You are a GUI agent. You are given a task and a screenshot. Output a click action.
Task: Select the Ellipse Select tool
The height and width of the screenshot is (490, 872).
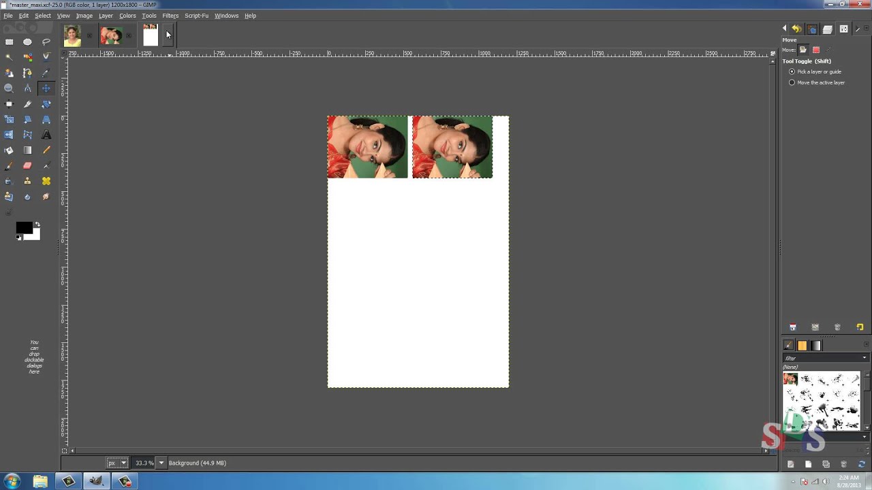tap(27, 42)
